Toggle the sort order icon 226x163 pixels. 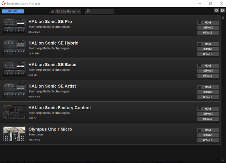tap(51, 11)
